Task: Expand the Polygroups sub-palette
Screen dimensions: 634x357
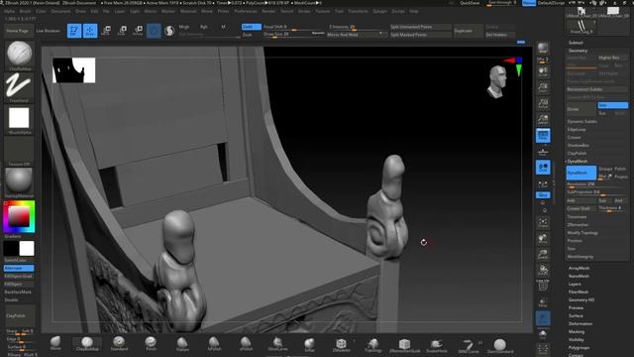Action: 579,348
